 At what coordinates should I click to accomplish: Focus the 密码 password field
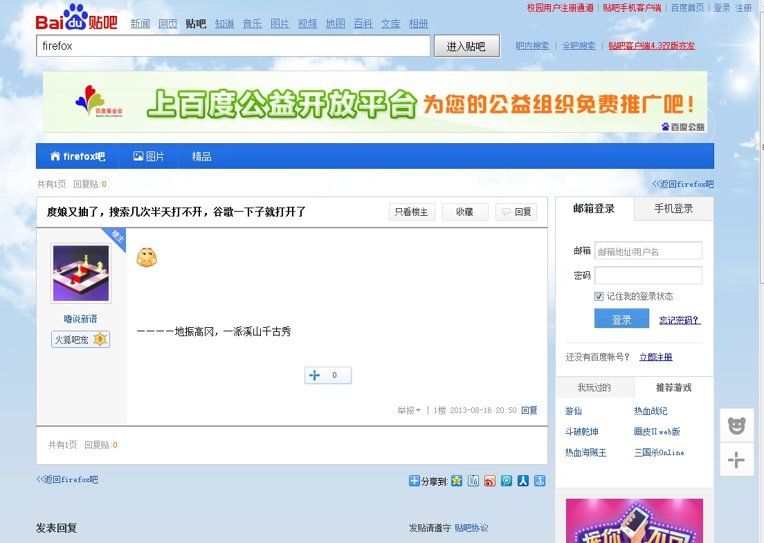point(648,275)
